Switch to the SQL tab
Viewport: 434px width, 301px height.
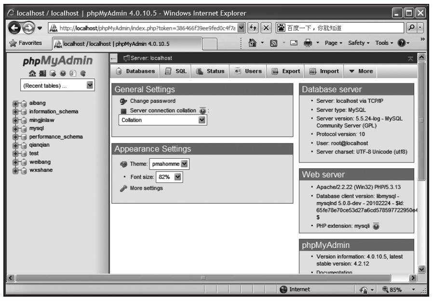click(x=175, y=71)
